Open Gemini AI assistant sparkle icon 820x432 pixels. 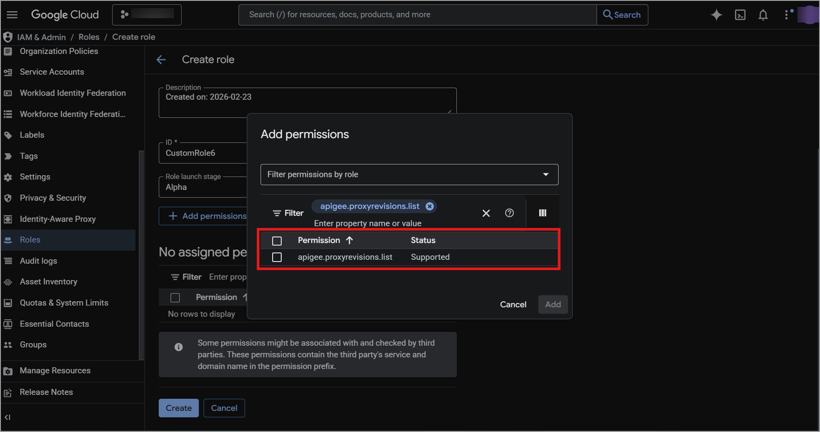pos(716,15)
